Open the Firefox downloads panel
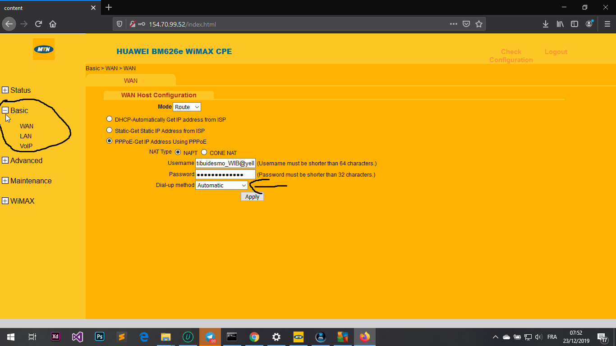 coord(546,24)
